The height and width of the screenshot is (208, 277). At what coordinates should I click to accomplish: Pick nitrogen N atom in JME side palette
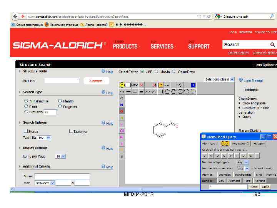pos(122,105)
